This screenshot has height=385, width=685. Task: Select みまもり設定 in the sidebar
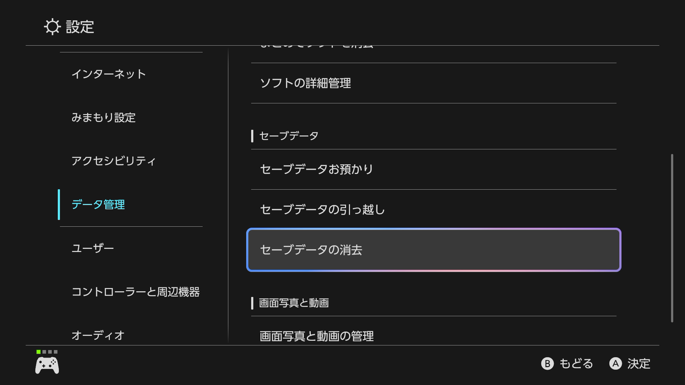coord(103,118)
